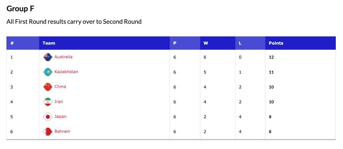Click the Australia flag icon

pyautogui.click(x=48, y=57)
